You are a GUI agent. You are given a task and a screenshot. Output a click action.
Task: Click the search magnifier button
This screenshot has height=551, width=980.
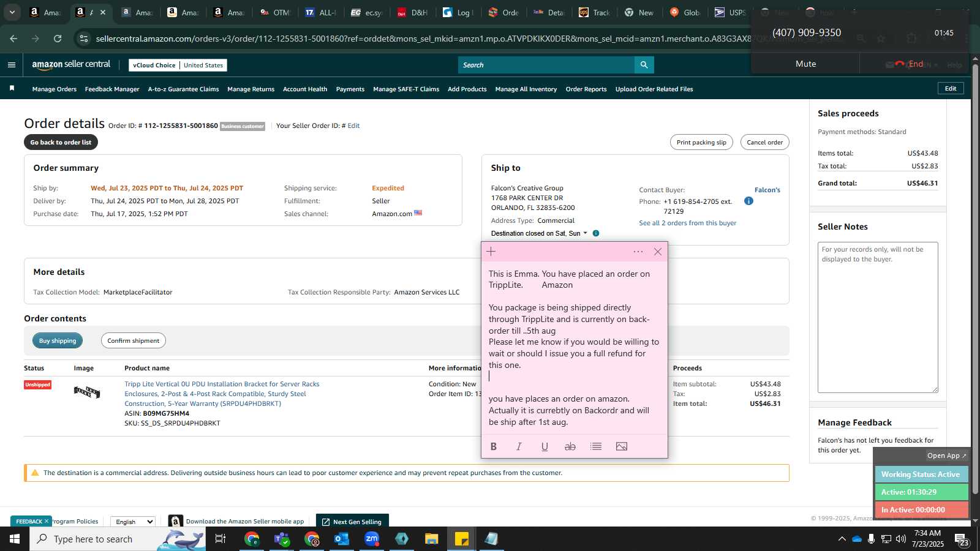(644, 65)
